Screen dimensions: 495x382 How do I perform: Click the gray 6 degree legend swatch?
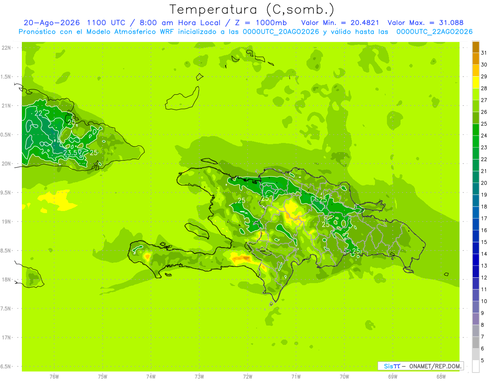476,342
